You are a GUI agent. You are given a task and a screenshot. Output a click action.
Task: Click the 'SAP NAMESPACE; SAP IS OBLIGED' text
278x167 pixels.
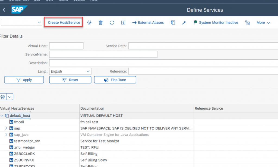point(136,128)
